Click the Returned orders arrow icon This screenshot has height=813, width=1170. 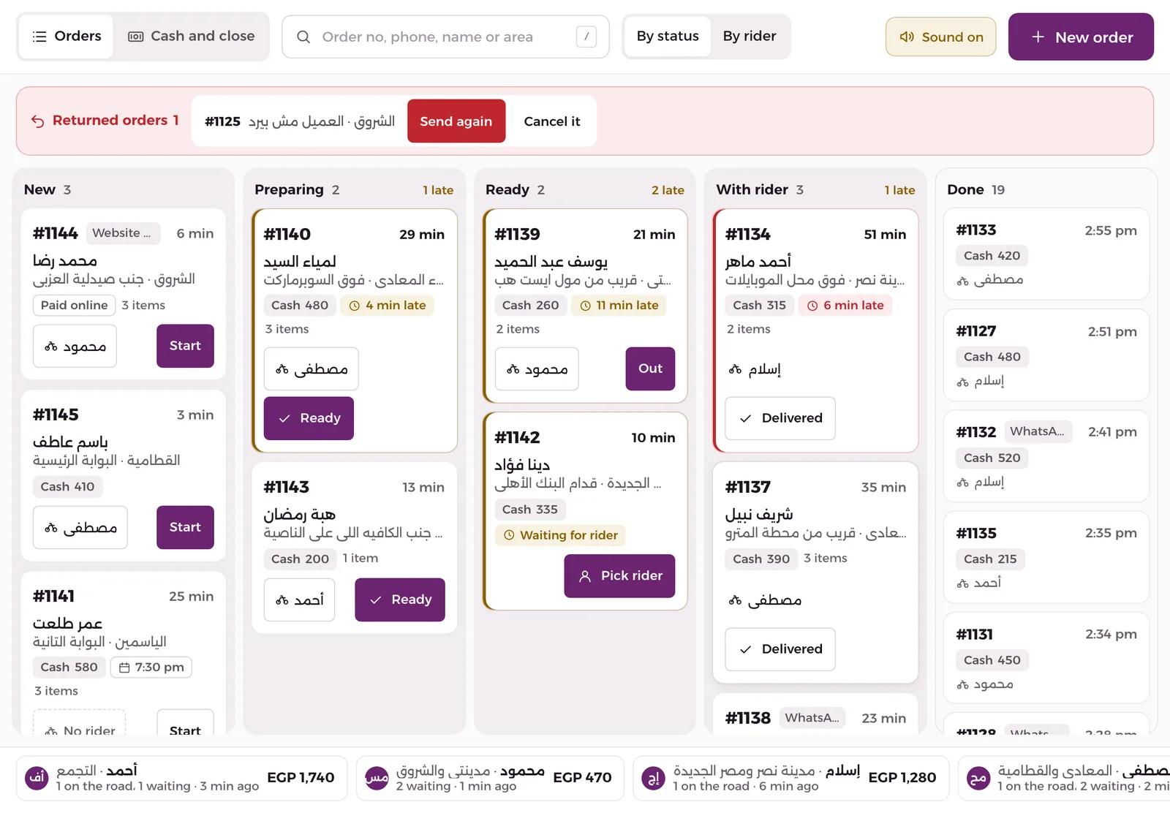click(38, 121)
